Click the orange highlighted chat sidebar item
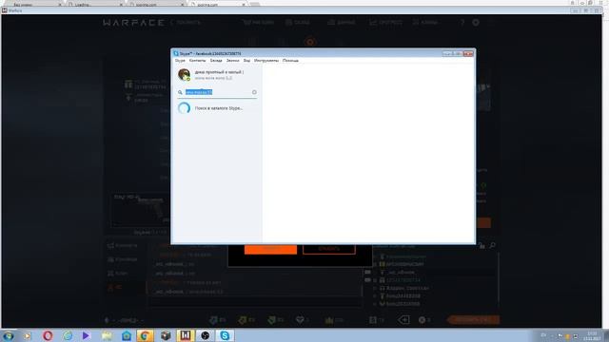609x342 pixels. [x=115, y=287]
